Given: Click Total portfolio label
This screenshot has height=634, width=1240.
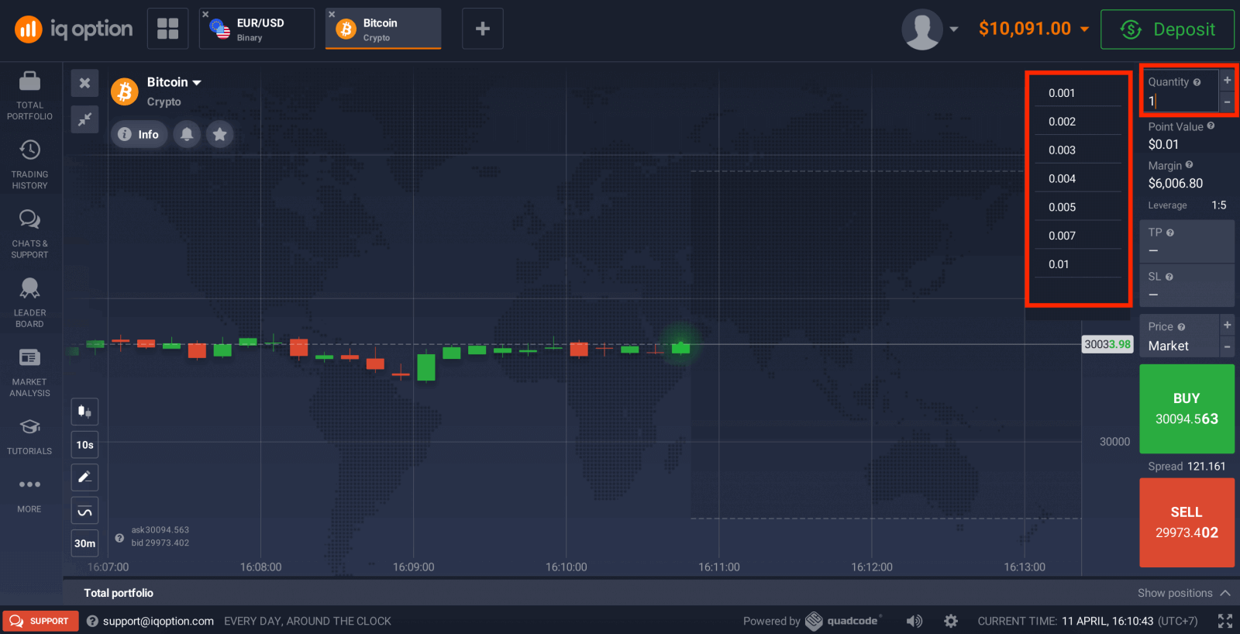Looking at the screenshot, I should click(119, 593).
